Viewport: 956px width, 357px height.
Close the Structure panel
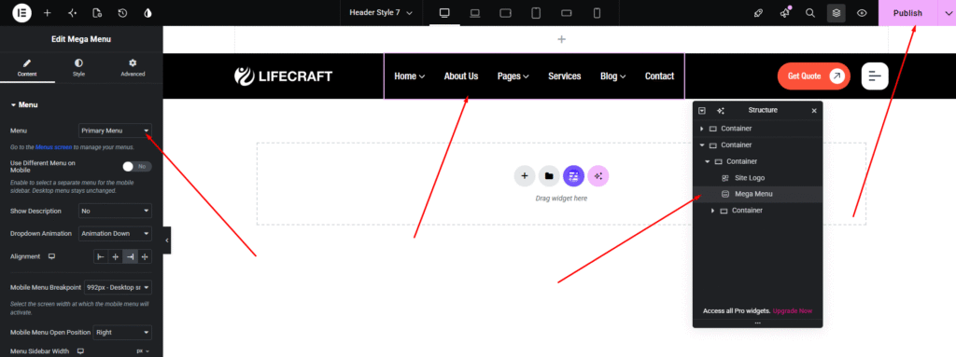click(814, 110)
